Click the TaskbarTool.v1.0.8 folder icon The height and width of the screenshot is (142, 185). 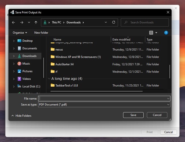click(x=53, y=85)
